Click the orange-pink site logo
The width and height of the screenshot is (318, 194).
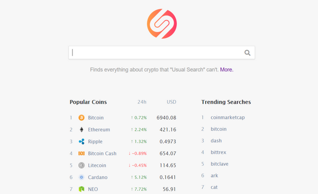click(x=162, y=24)
